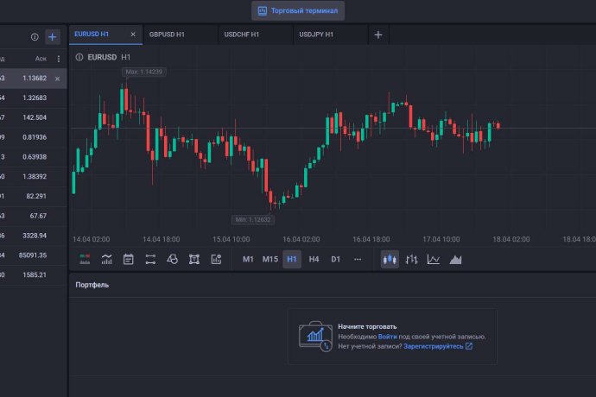Select watchlist row with ask 85091.35

tap(34, 255)
